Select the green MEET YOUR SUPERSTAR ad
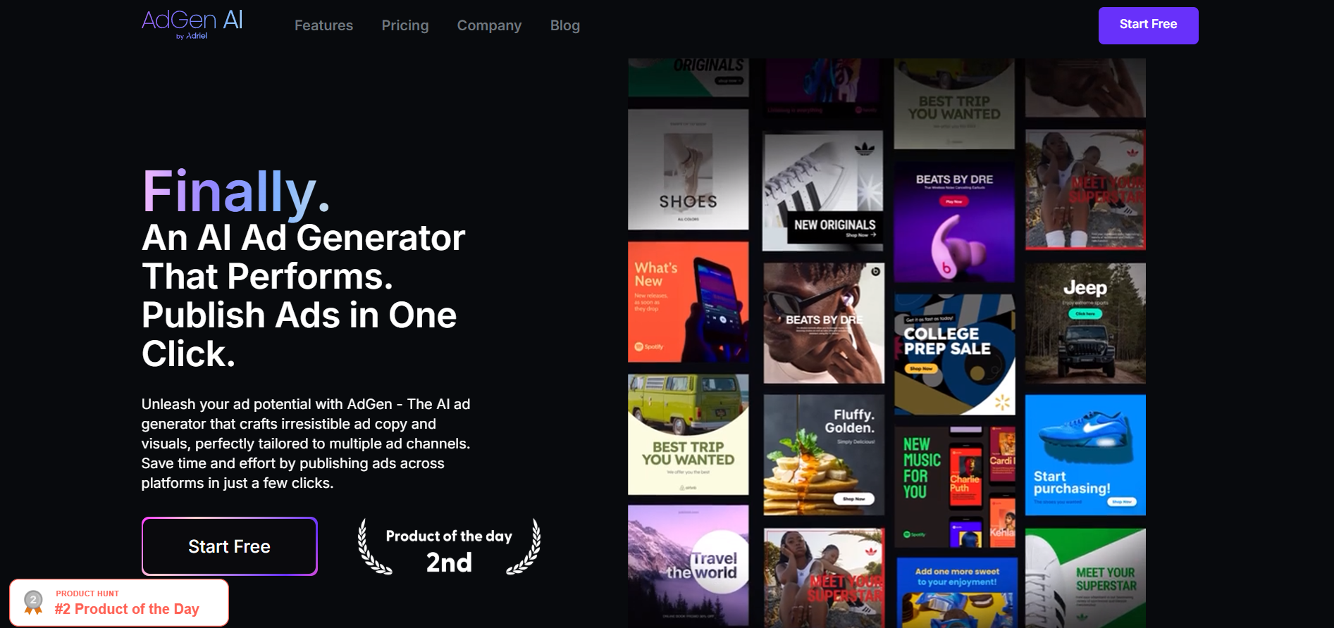 [1085, 578]
